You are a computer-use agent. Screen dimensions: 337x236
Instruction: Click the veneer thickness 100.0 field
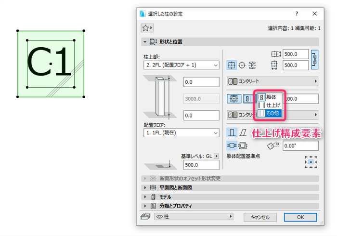pyautogui.click(x=301, y=99)
